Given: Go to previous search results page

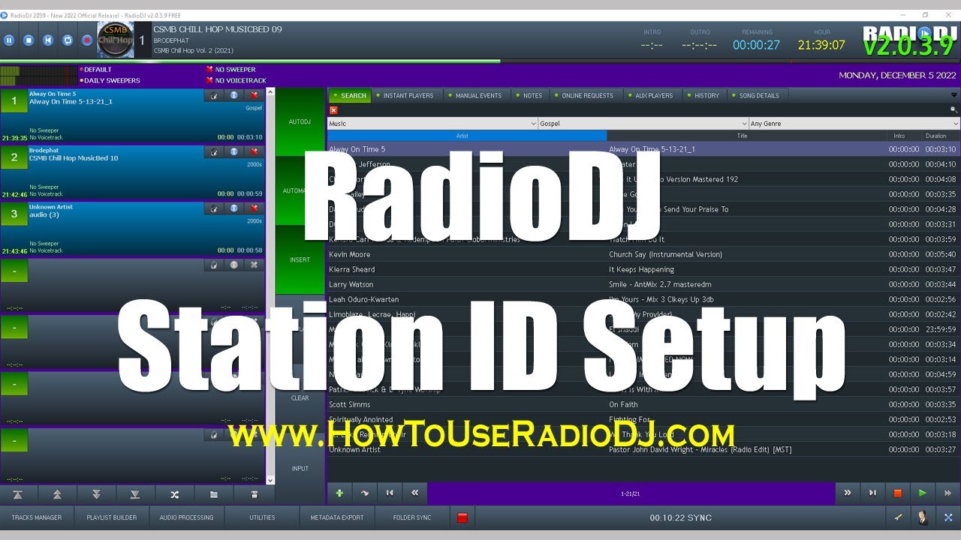Looking at the screenshot, I should tap(414, 493).
